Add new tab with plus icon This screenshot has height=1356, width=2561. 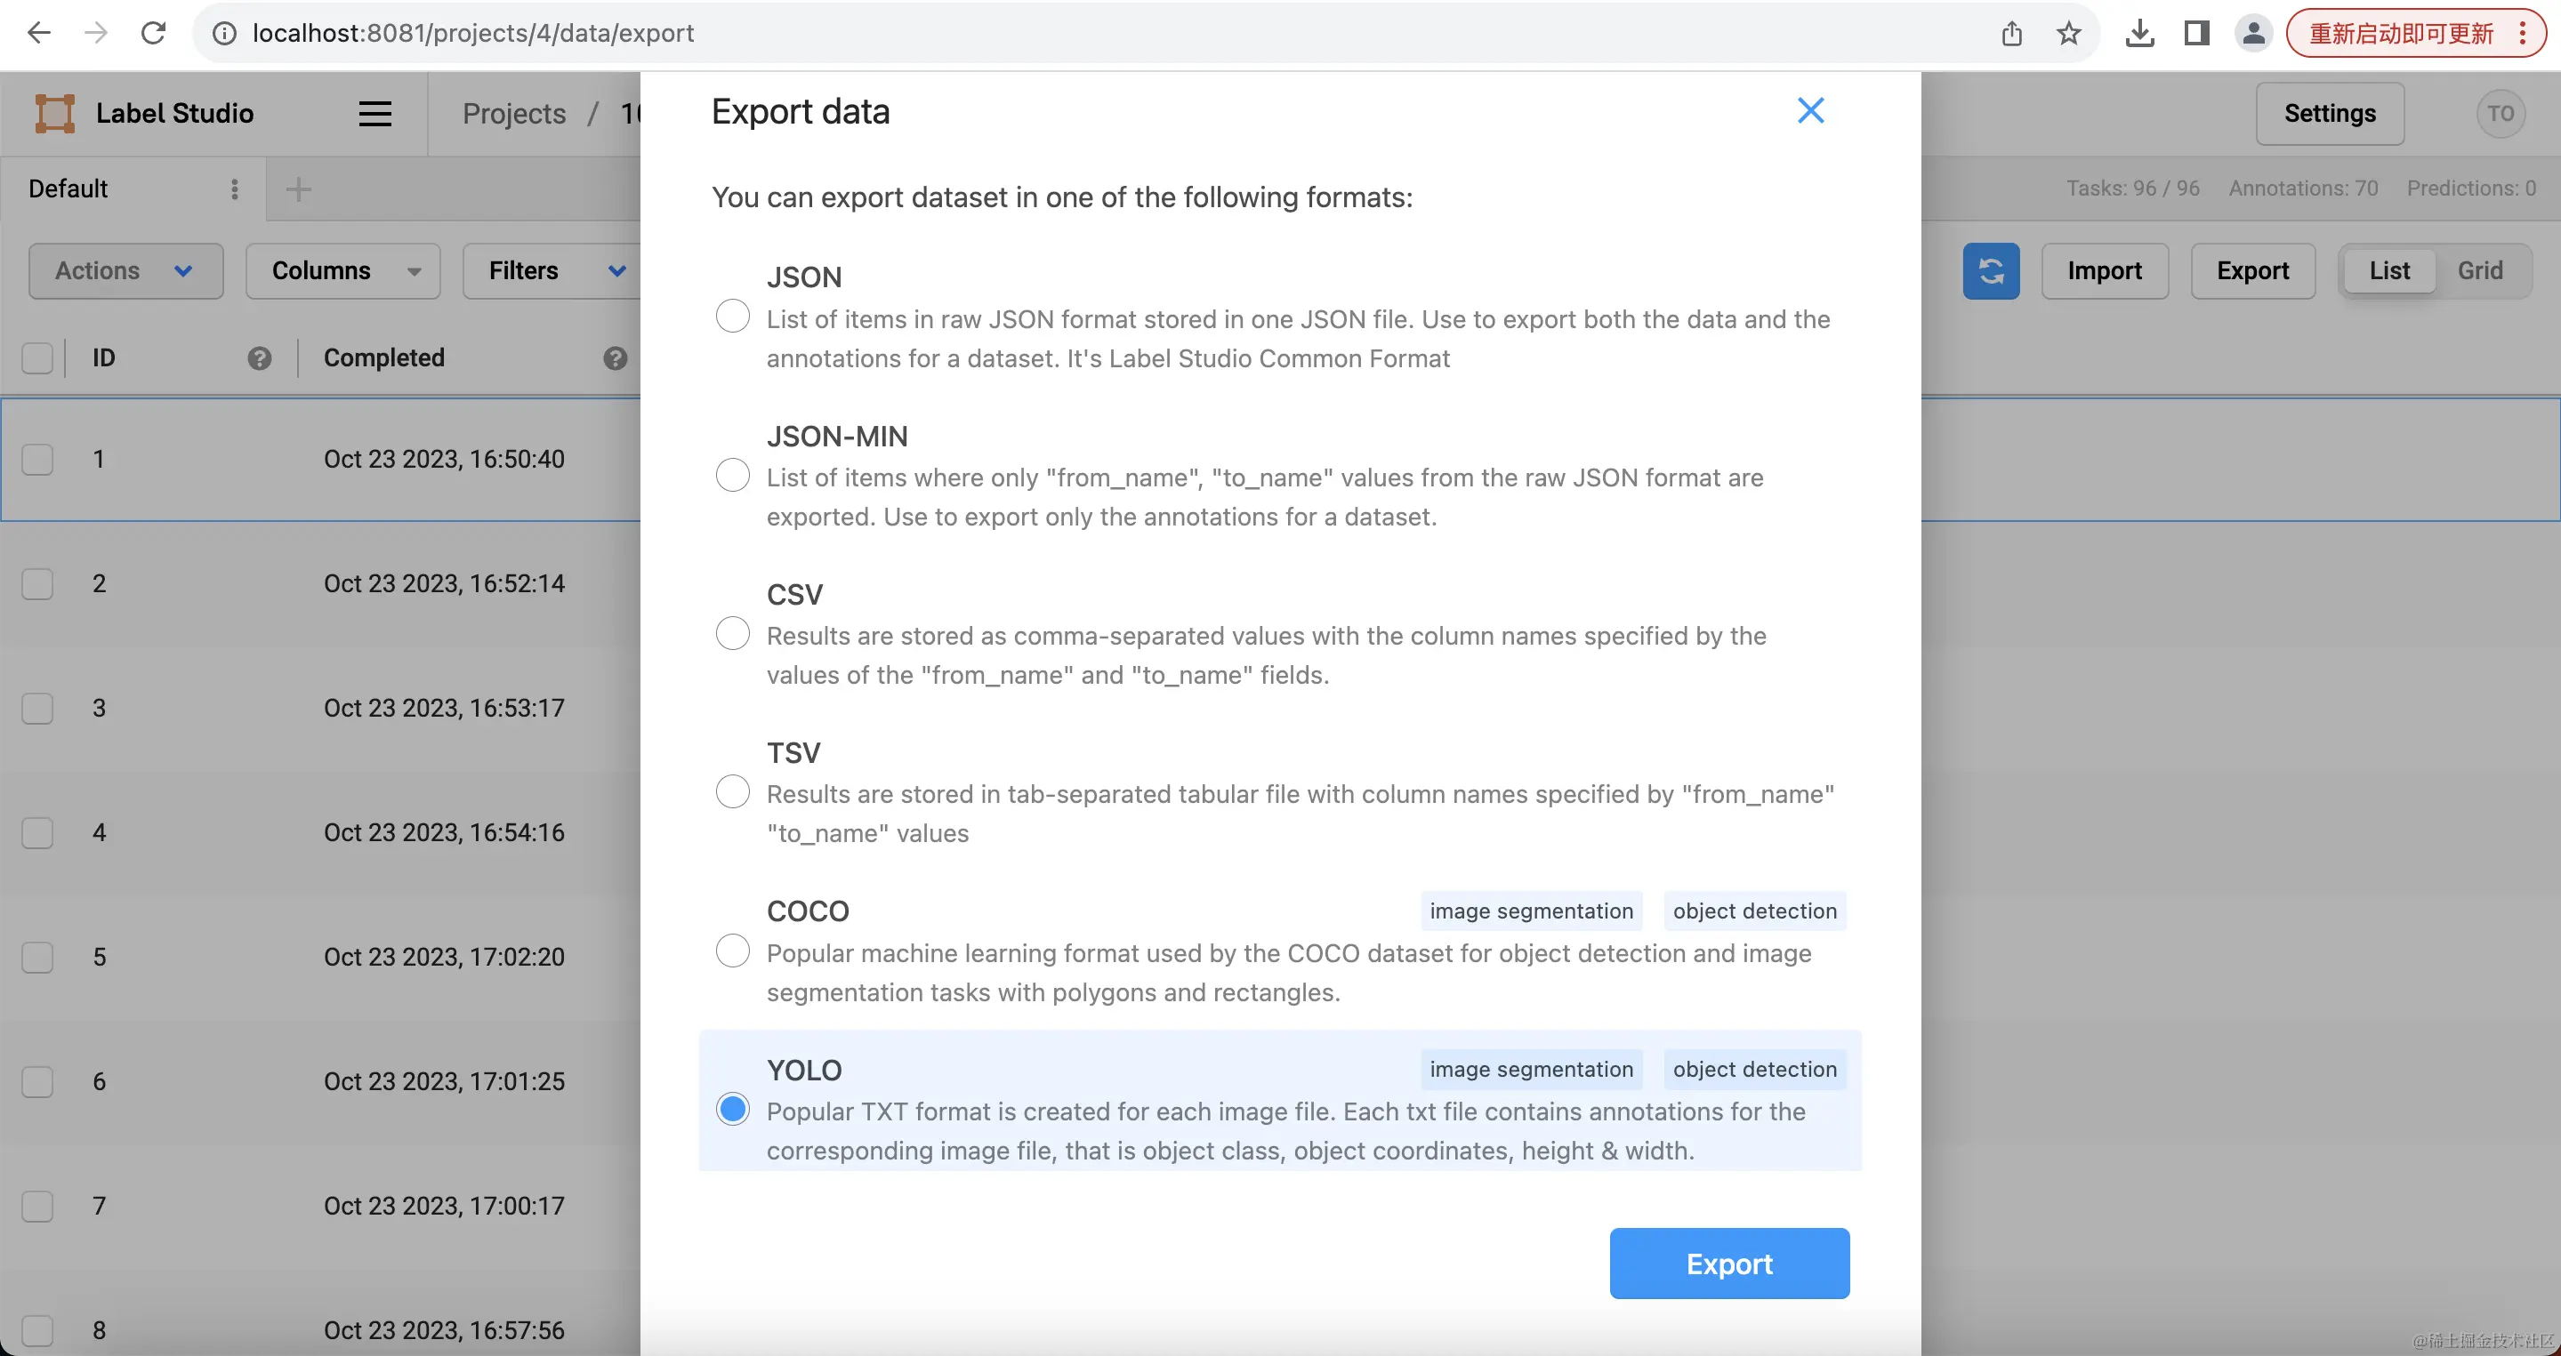(298, 189)
